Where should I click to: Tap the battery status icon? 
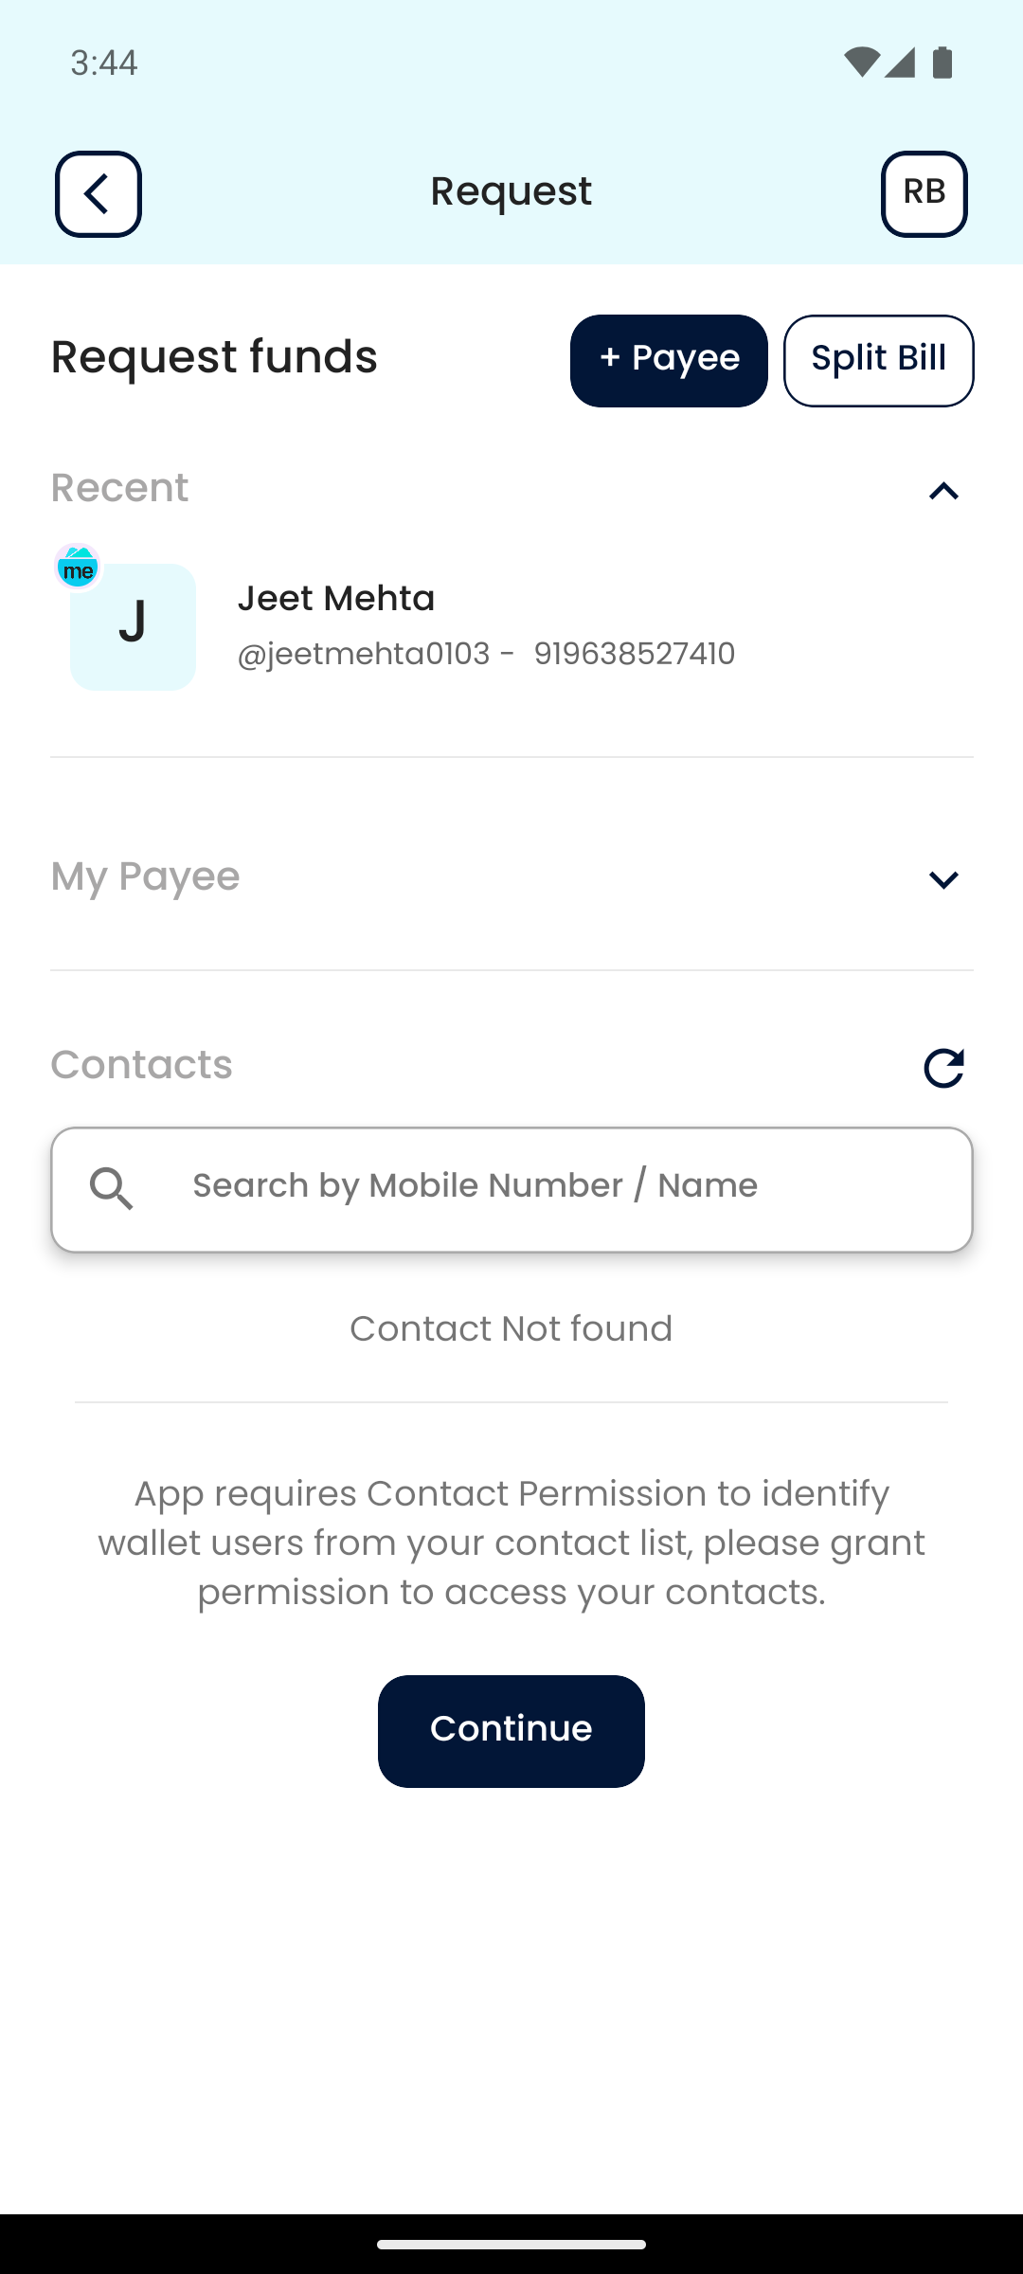pyautogui.click(x=942, y=63)
